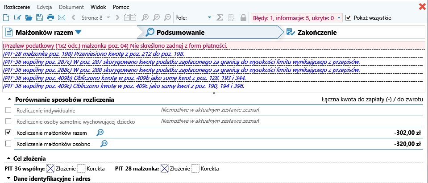Expand the 'Dane identyfikacyjne i adres' section
Image resolution: width=428 pixels, height=183 pixels.
[x=9, y=179]
